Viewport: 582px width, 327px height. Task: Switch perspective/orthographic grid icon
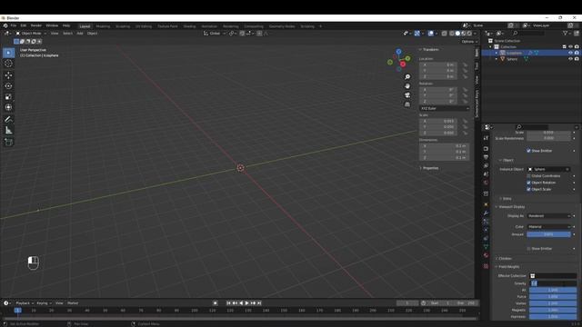pyautogui.click(x=407, y=104)
